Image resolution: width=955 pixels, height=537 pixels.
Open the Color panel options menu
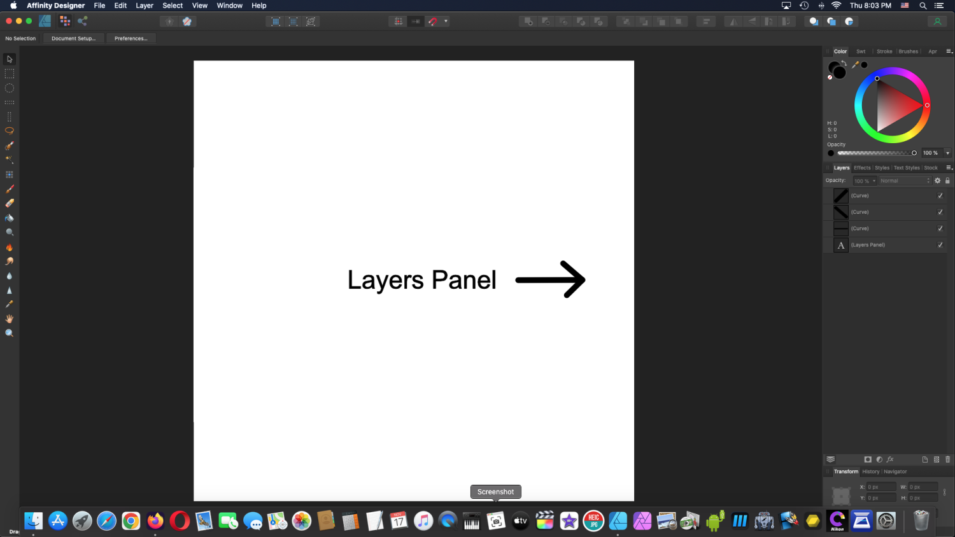(949, 52)
